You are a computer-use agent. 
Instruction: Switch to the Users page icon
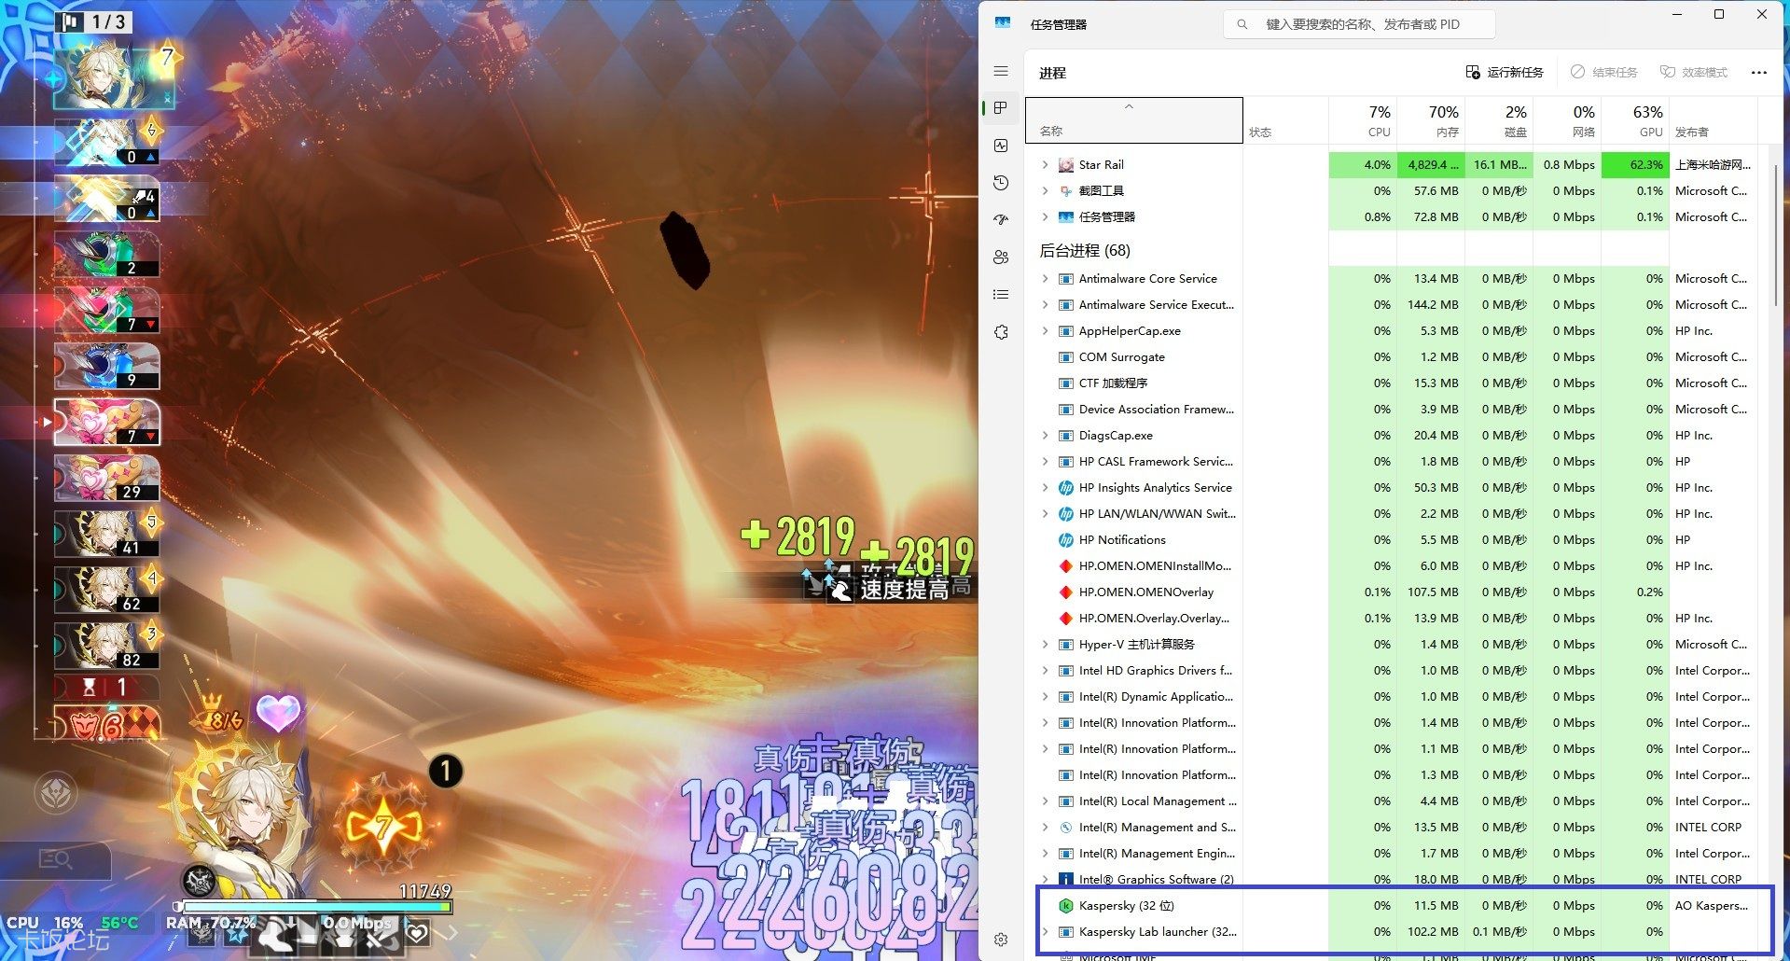point(1001,258)
